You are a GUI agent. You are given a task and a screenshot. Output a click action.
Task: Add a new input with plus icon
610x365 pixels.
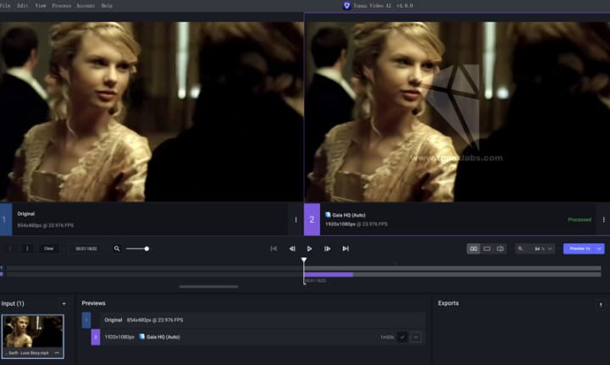[x=64, y=303]
